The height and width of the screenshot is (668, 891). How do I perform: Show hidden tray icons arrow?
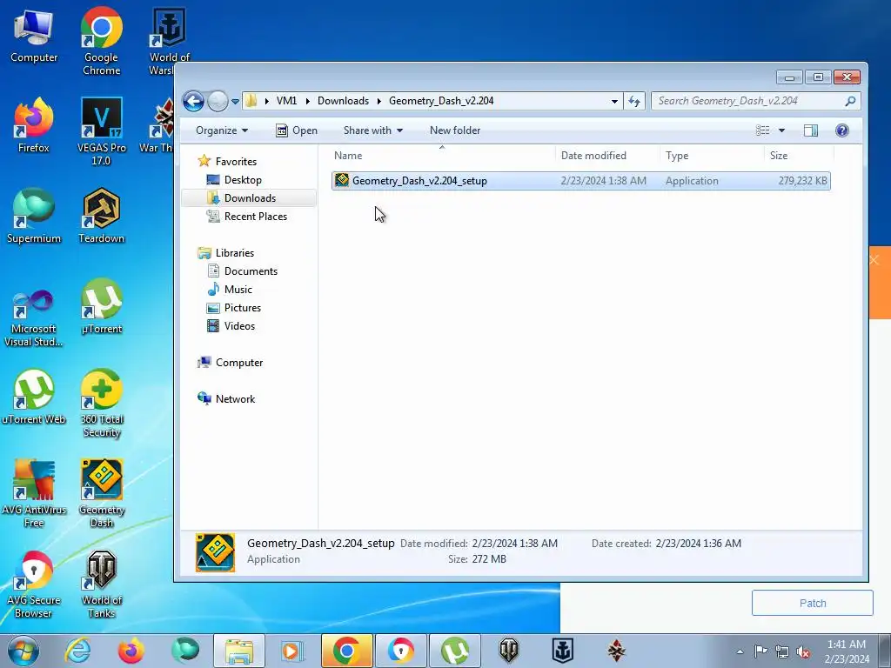click(740, 651)
